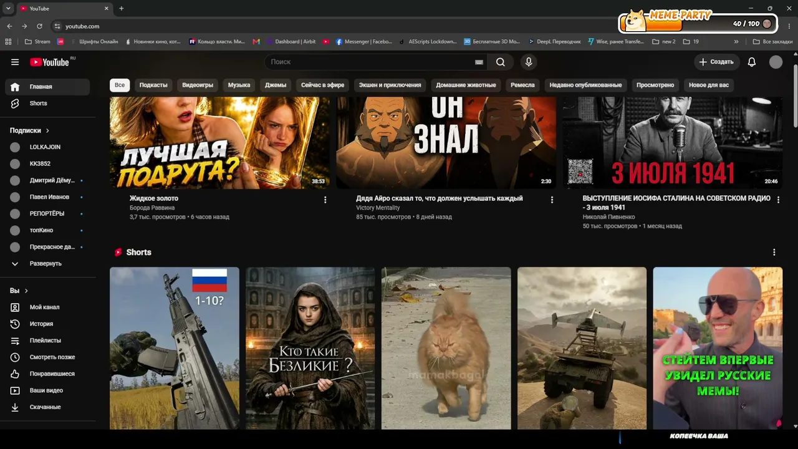Select the Подкасты filter chip

pyautogui.click(x=153, y=85)
